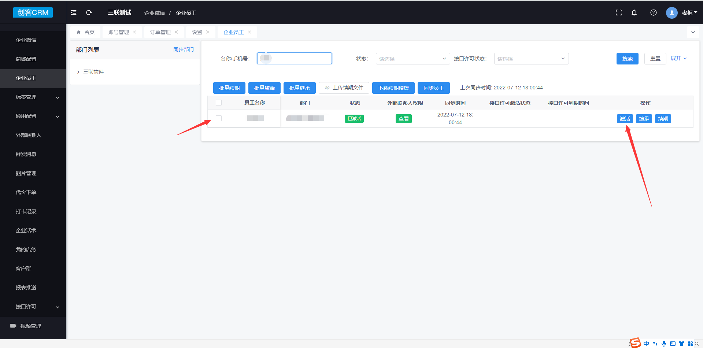Open 外部联系人 in the sidebar
The image size is (703, 348).
click(x=33, y=135)
